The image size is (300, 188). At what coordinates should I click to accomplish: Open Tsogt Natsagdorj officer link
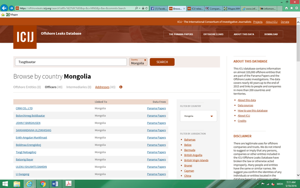26,152
